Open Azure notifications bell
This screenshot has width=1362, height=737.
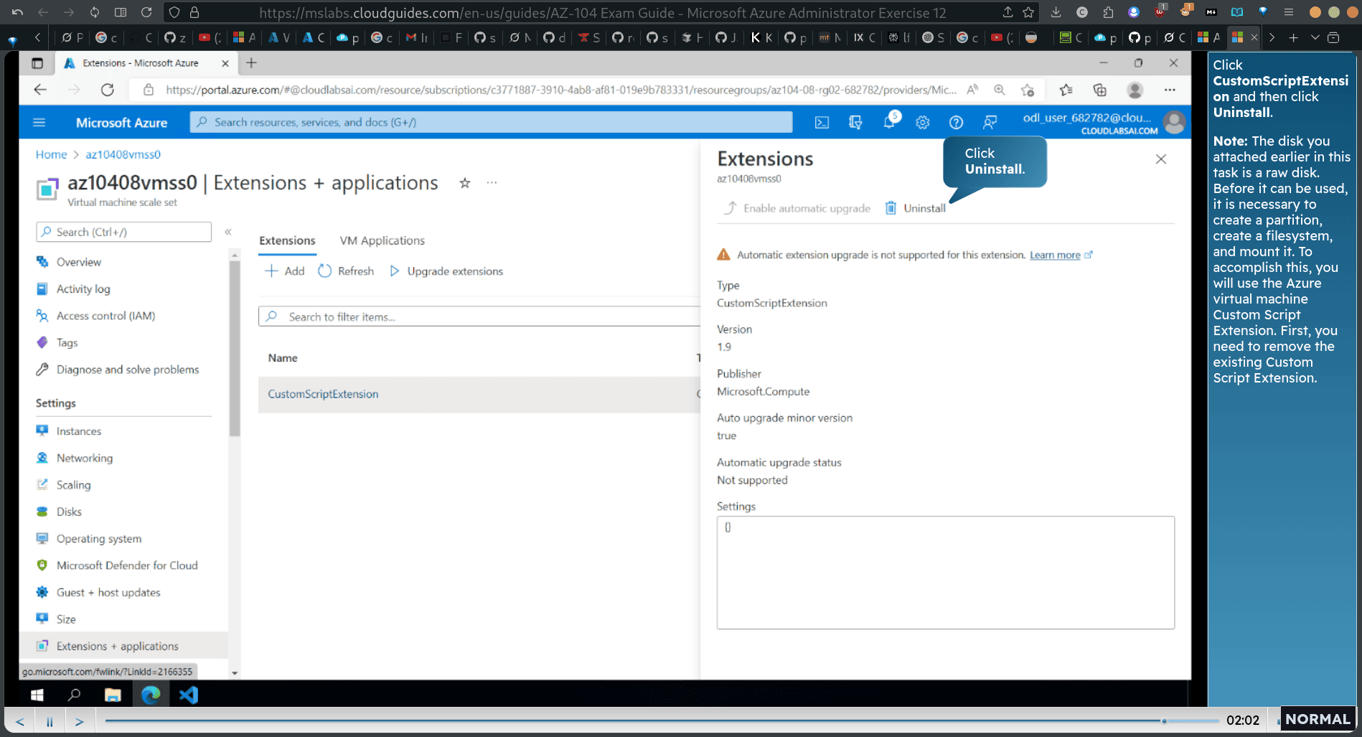(890, 121)
